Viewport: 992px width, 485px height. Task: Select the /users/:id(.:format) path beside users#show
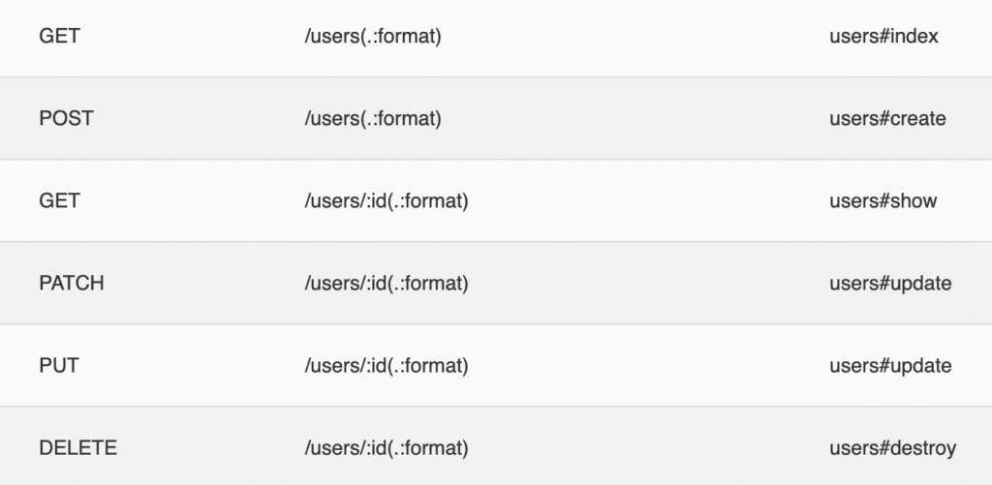point(387,201)
